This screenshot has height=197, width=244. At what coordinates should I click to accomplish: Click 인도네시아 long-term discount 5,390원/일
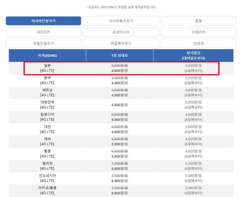[x=193, y=176]
